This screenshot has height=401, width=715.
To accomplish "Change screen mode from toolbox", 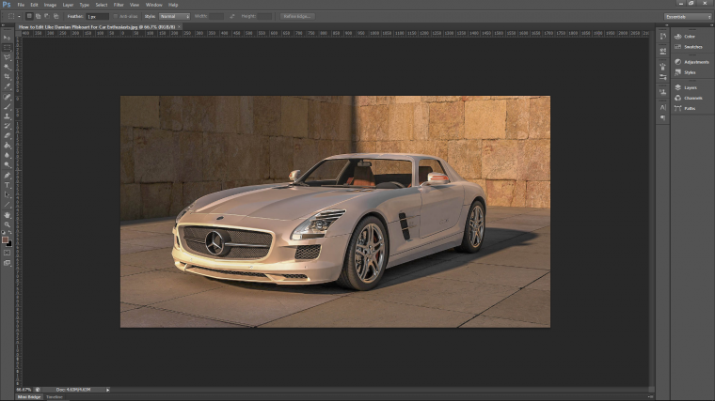I will 7,263.
